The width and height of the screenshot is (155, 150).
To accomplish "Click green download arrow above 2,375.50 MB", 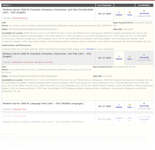I will (x=144, y=103).
